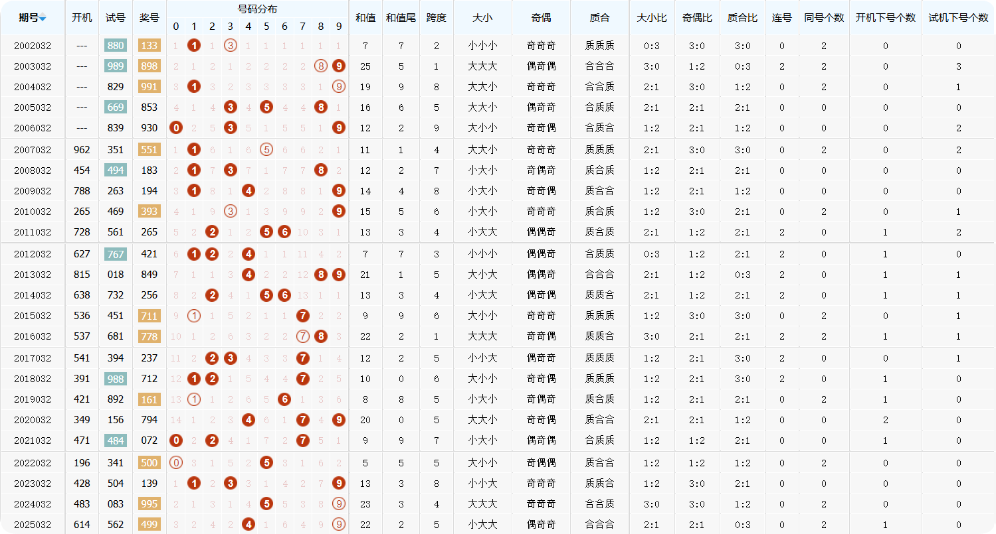Click digit 9 header under 号码分布
Screen dimensions: 996x534
tap(339, 27)
